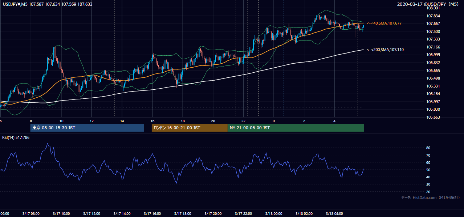The width and height of the screenshot is (464, 217).
Task: Click price axis value 107.667
Action: 433,24
